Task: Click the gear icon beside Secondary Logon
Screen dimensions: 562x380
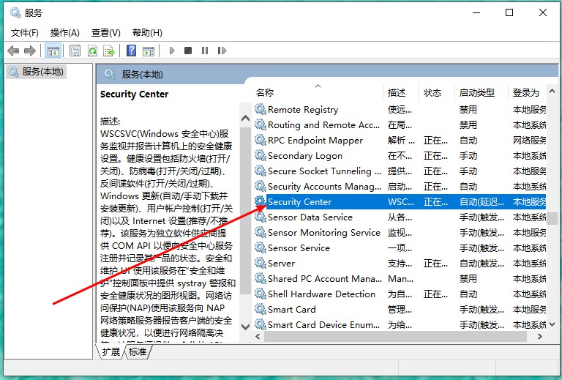Action: [x=261, y=155]
